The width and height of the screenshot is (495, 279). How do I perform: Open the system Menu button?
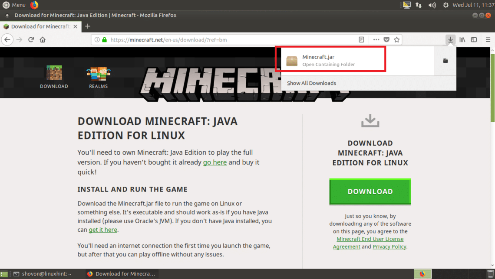[x=14, y=5]
